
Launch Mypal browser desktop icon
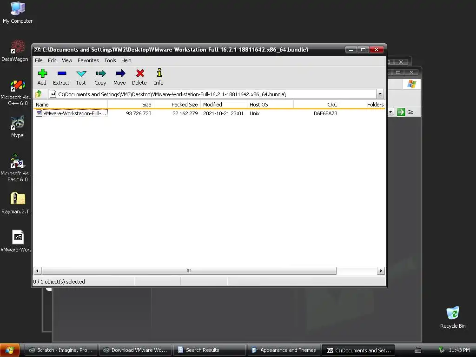pos(18,127)
